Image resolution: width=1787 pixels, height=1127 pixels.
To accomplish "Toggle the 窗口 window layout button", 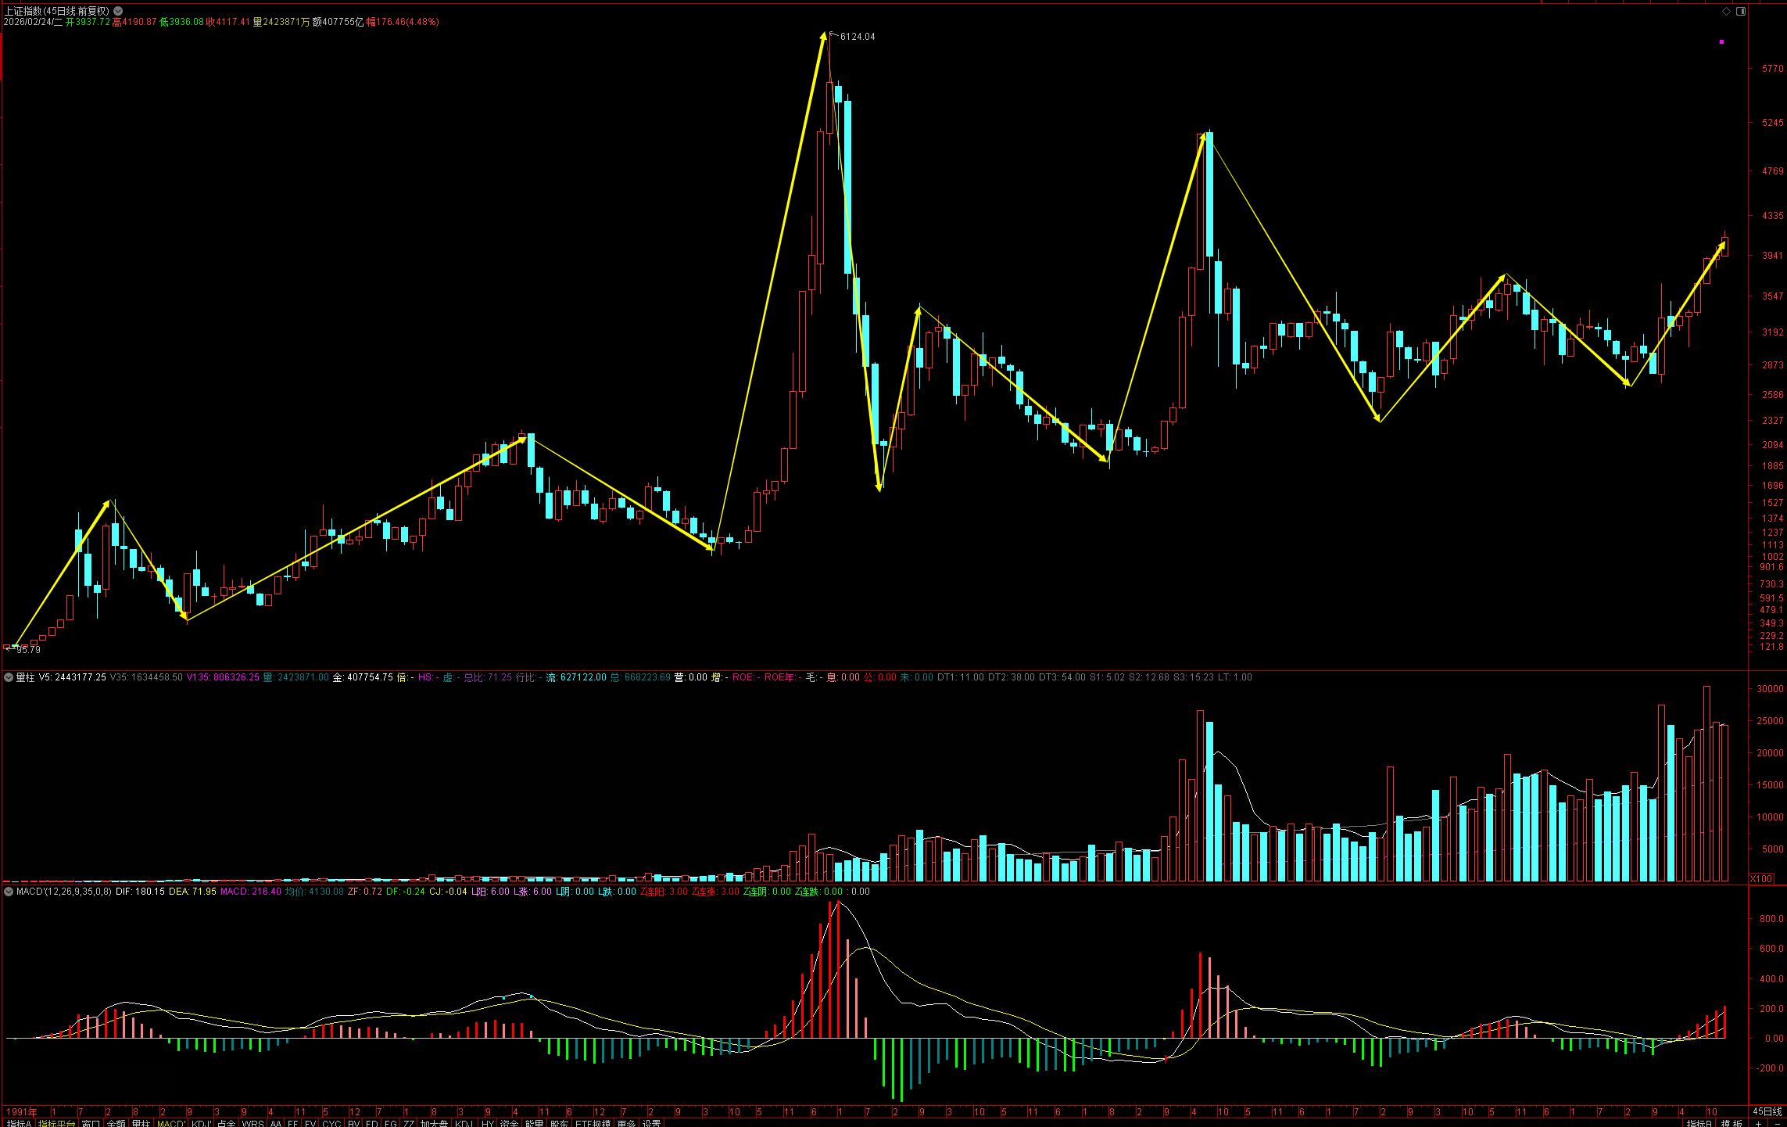I will pyautogui.click(x=91, y=1123).
